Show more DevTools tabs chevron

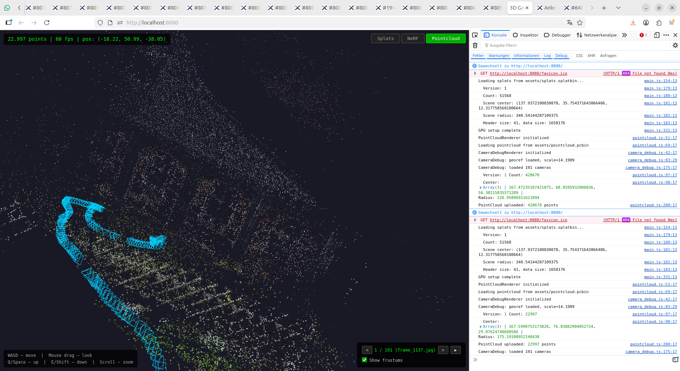(x=624, y=35)
